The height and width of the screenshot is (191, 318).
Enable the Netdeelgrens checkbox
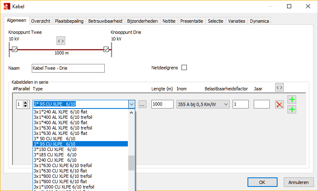point(184,68)
